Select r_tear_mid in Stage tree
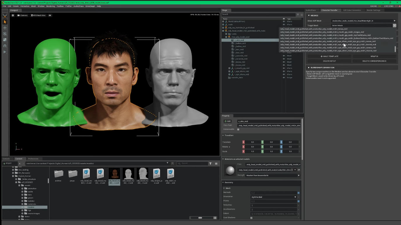The image size is (401, 225). [x=239, y=52]
